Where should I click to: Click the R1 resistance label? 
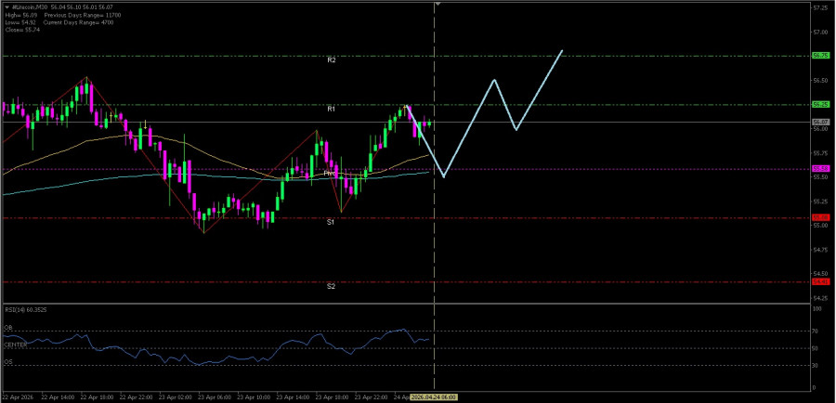pos(331,109)
